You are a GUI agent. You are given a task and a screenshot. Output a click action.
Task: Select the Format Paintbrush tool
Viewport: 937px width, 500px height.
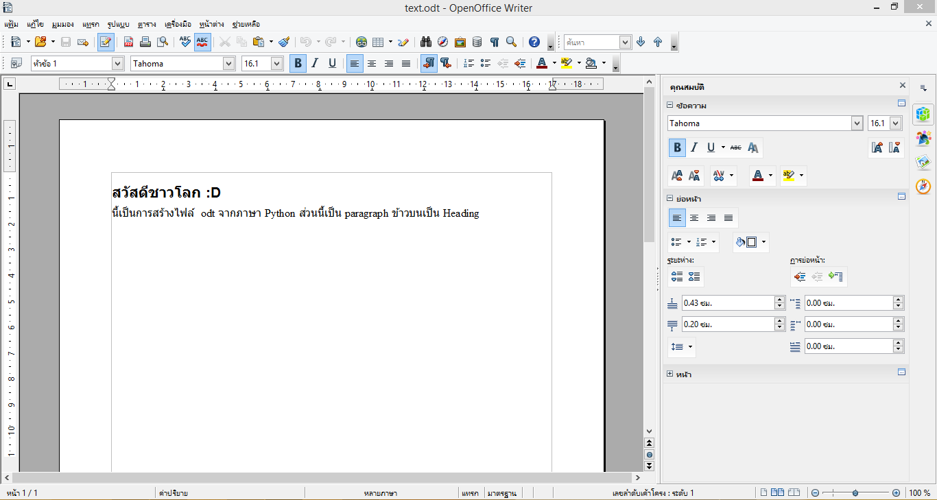283,42
